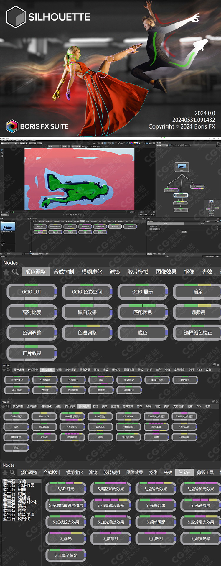Open the 抠像 tab above the 暗角 node

[189, 272]
